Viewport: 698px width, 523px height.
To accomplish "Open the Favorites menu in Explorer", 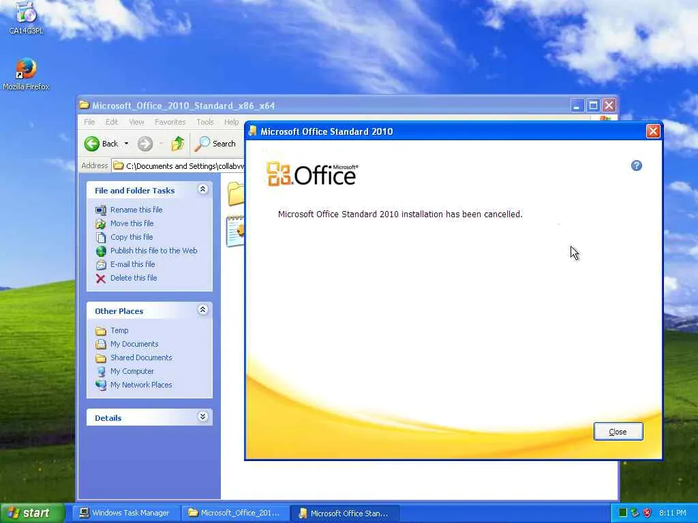I will tap(170, 122).
